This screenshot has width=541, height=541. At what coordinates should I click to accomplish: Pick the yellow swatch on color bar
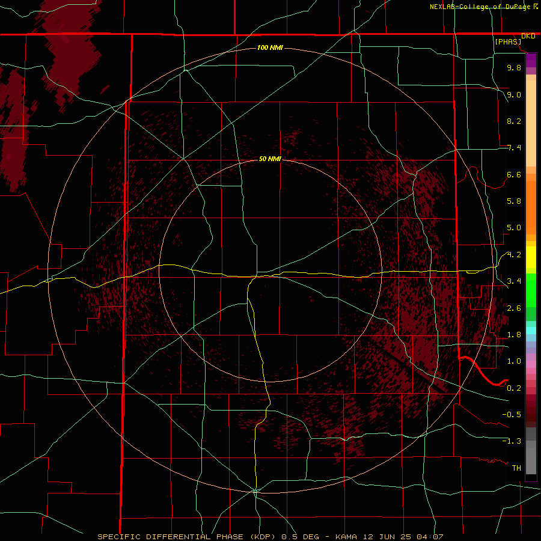pos(531,257)
